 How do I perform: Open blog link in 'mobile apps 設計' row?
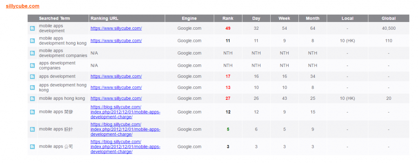(125, 130)
